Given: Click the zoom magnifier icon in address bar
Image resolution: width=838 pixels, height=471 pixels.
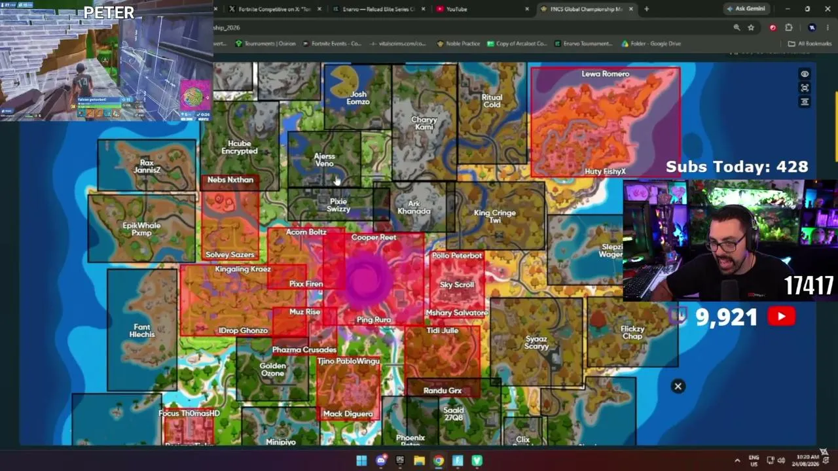Looking at the screenshot, I should tap(737, 27).
